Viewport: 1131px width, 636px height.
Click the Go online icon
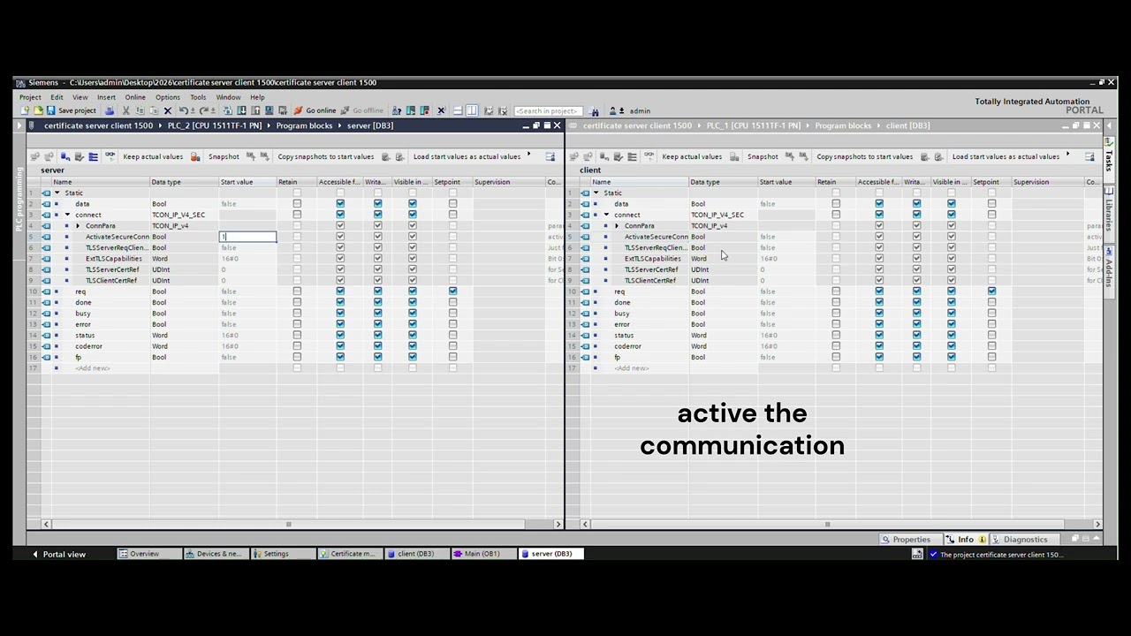tap(298, 110)
